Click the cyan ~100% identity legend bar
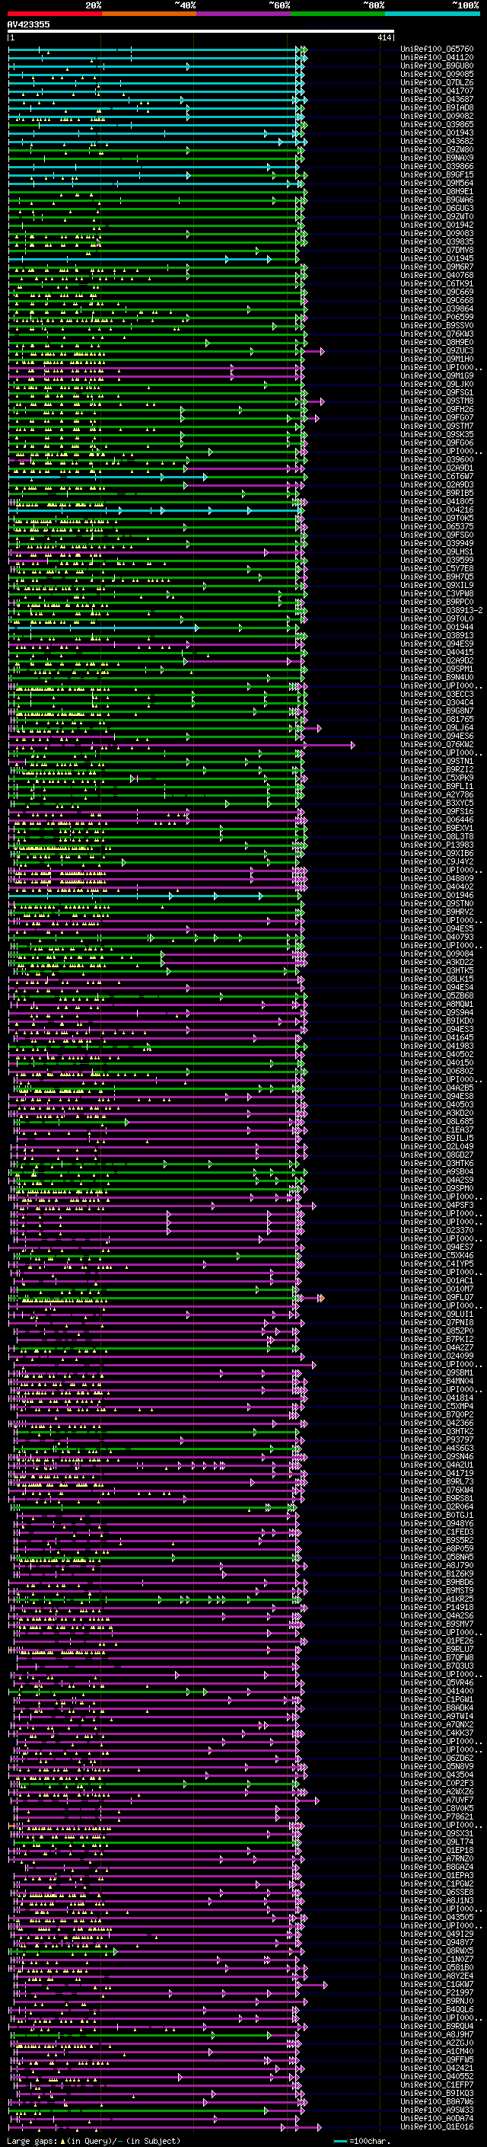Image resolution: width=487 pixels, height=2147 pixels. 432,14
